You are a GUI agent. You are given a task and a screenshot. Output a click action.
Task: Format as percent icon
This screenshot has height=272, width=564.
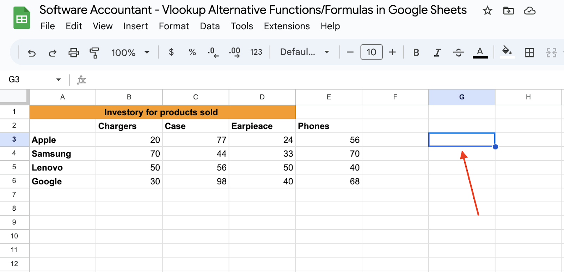[192, 52]
